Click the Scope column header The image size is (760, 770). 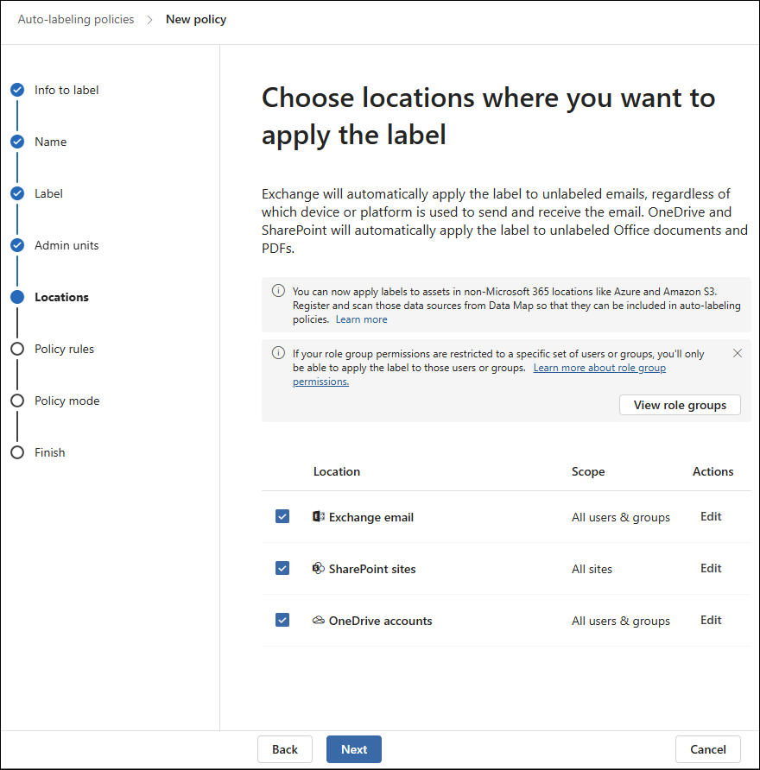tap(588, 471)
